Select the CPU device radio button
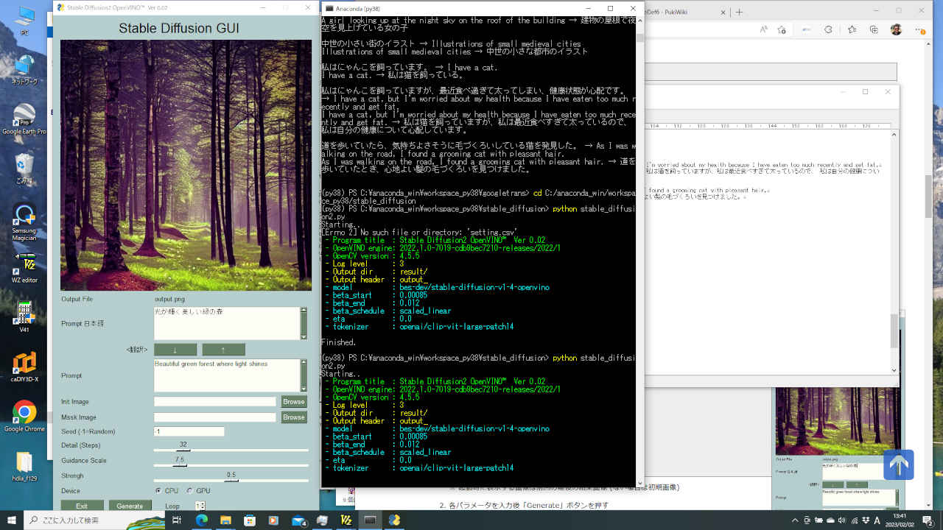The image size is (943, 530). click(158, 491)
